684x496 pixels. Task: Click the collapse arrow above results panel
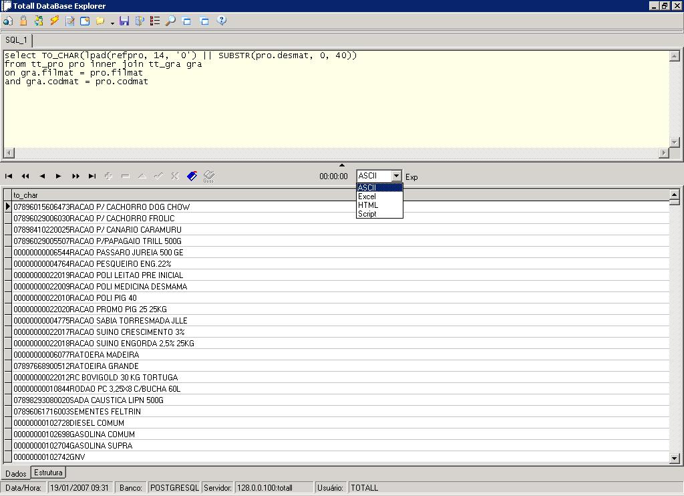point(342,165)
